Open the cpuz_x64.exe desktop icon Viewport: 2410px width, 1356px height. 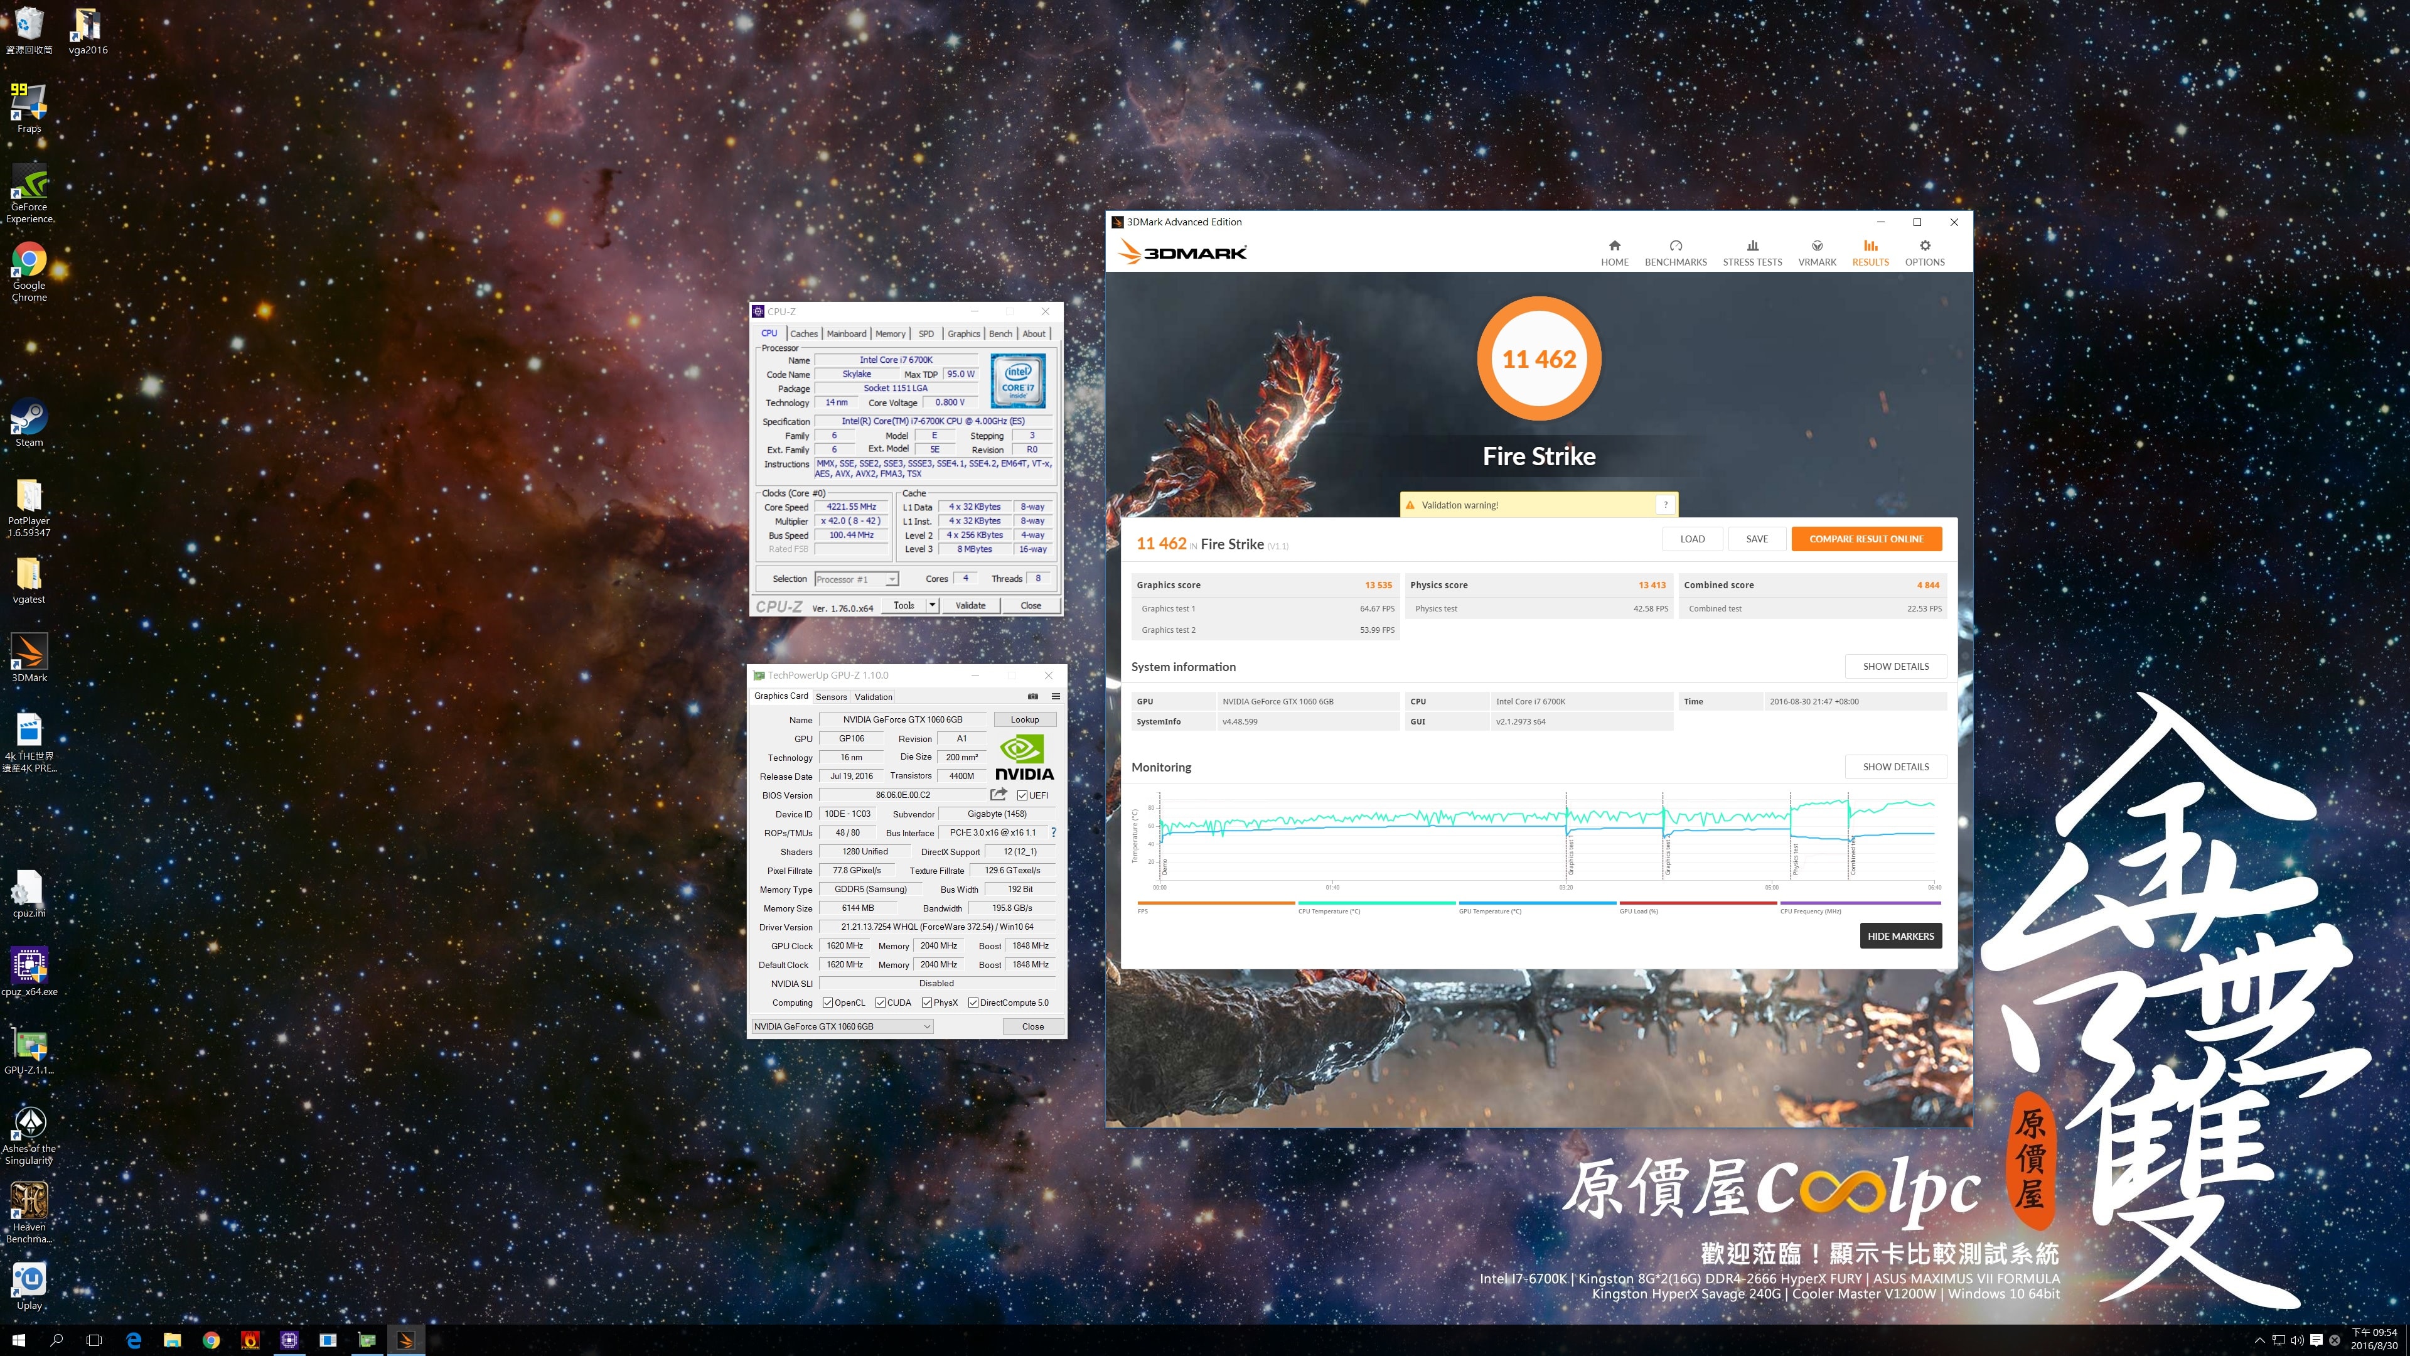pos(29,971)
